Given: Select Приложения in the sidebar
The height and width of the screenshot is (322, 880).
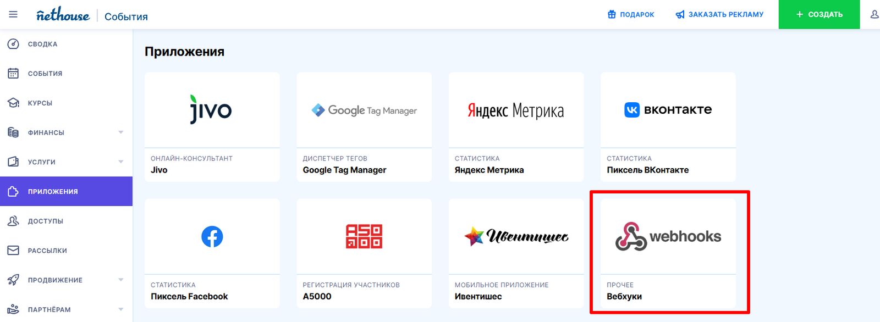Looking at the screenshot, I should pyautogui.click(x=53, y=192).
